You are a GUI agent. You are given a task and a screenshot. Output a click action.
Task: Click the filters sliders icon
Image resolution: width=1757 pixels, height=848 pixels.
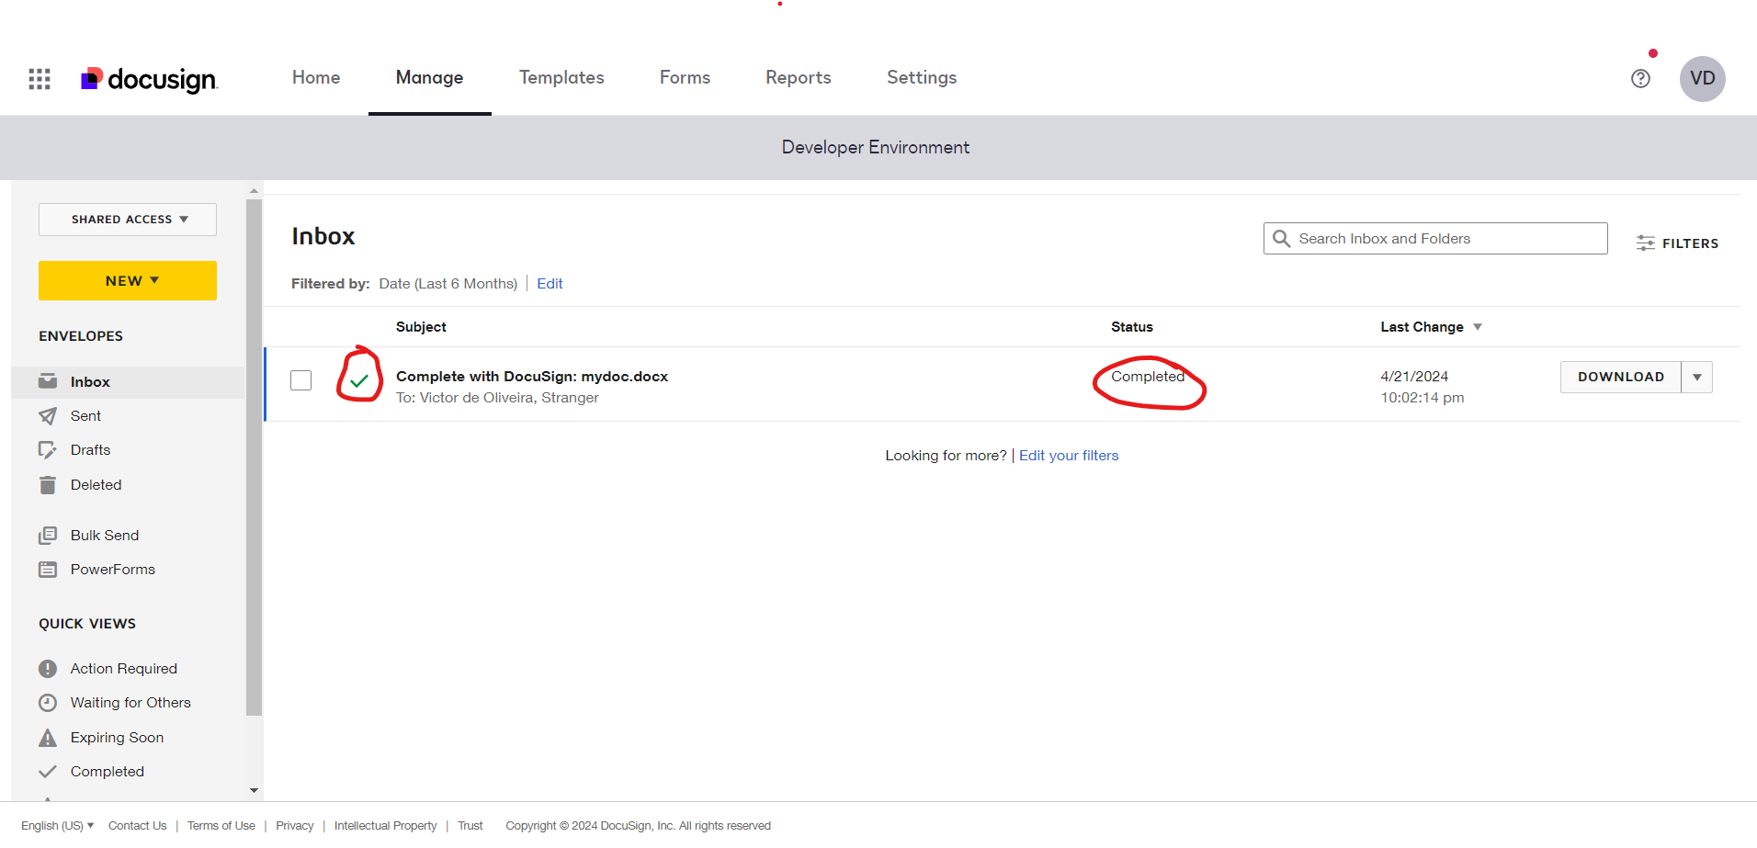(x=1645, y=243)
